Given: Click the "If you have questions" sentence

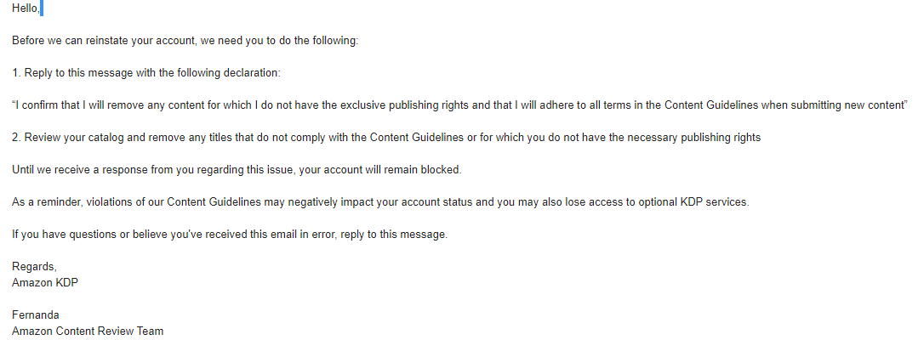Looking at the screenshot, I should point(230,234).
